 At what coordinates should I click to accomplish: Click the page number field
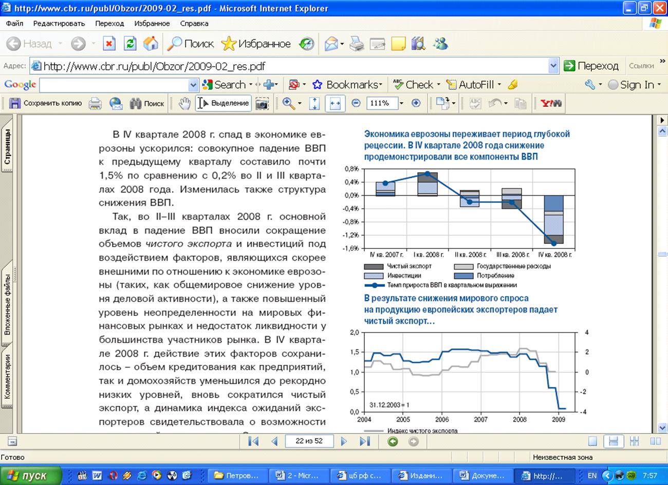(x=309, y=441)
